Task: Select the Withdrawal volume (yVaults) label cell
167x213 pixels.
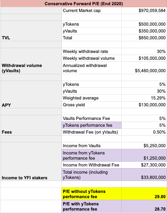Action: (x=31, y=61)
